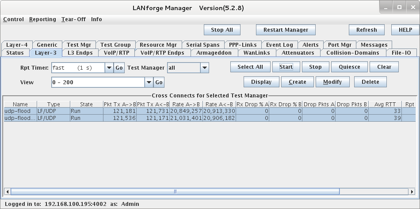Clear counters with Clear button

click(x=384, y=67)
